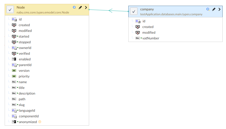
Task: Toggle the checkbox on the company header
Action: (x=134, y=11)
